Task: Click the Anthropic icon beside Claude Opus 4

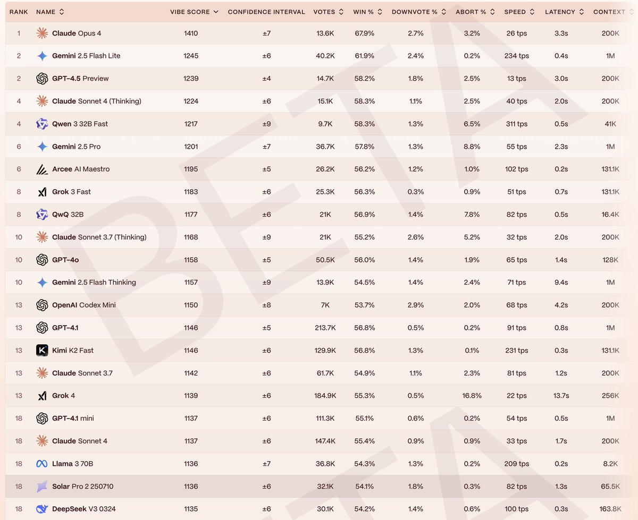Action: [41, 33]
